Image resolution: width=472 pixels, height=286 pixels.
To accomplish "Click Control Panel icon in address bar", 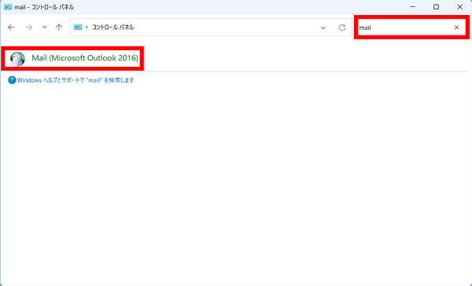I will 78,27.
